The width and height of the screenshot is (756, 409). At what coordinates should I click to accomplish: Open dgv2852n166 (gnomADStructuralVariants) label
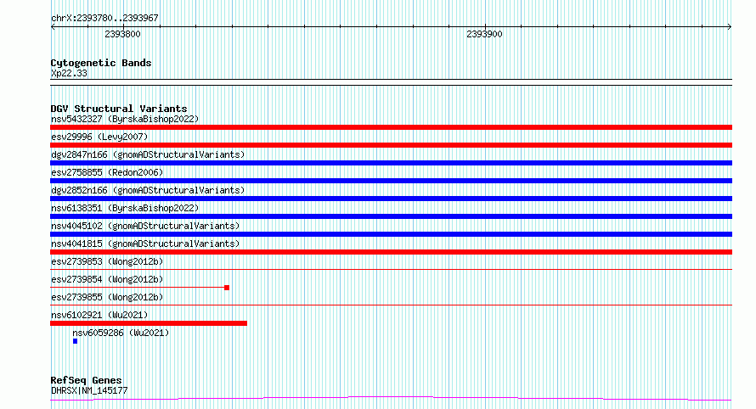coord(148,190)
